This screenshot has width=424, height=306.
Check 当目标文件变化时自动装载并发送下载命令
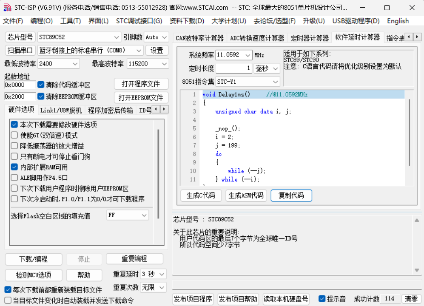pyautogui.click(x=8, y=300)
